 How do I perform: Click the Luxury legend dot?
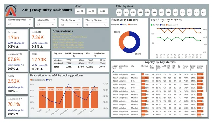pyautogui.click(x=121, y=24)
